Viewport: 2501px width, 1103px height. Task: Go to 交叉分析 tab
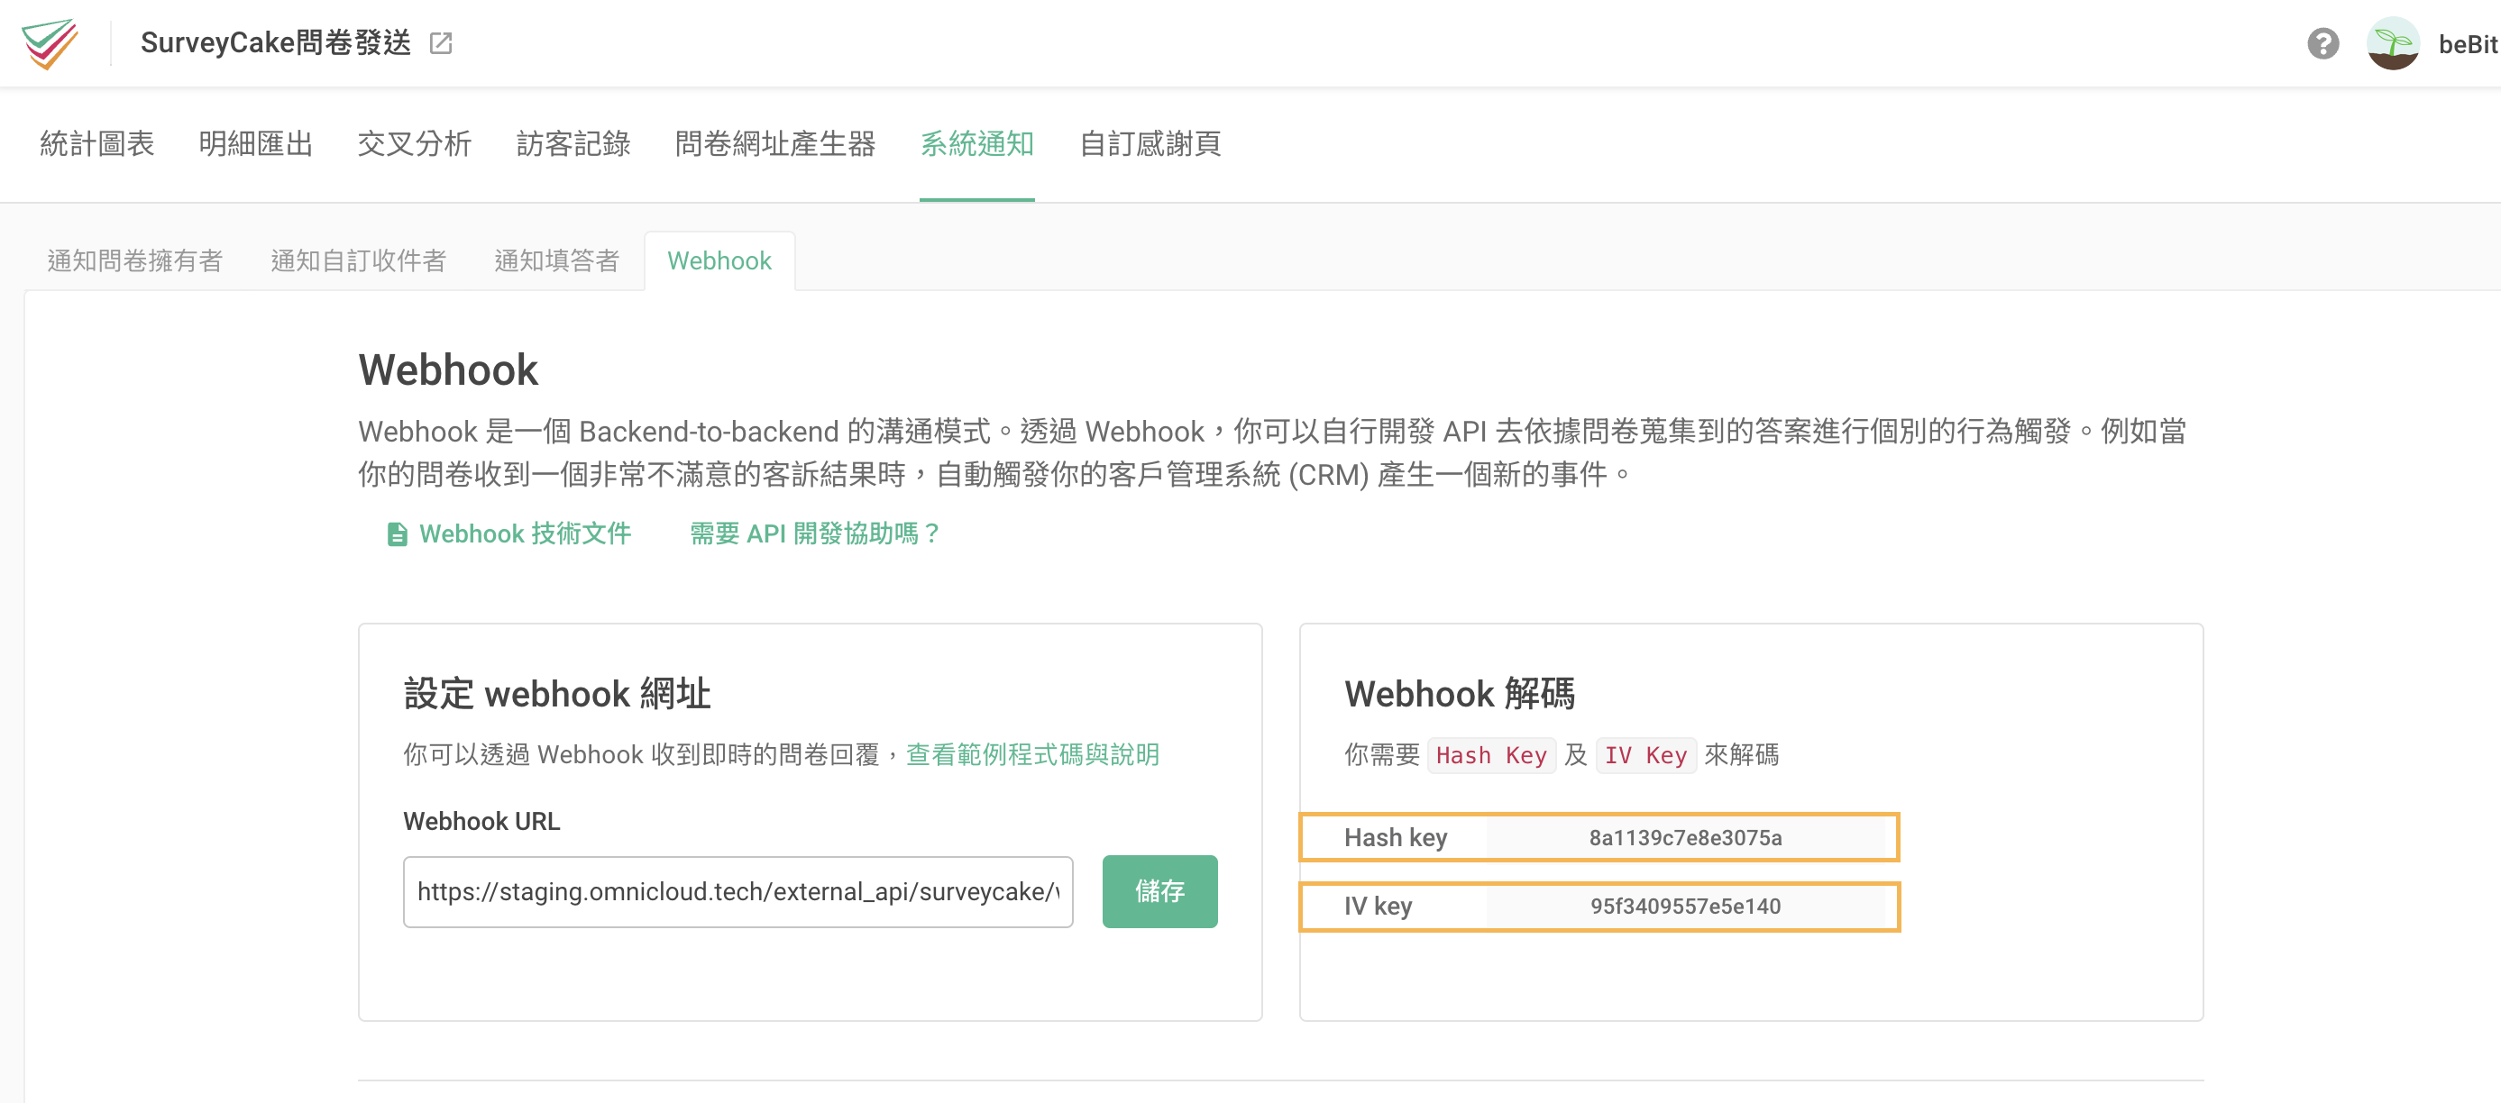click(415, 143)
